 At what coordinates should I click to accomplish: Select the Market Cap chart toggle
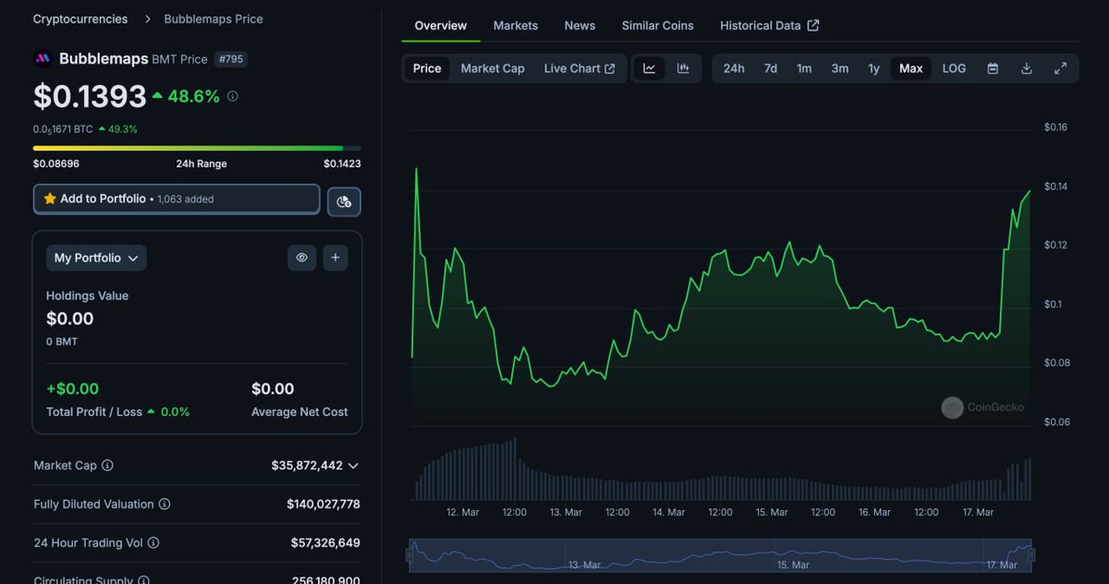click(493, 68)
